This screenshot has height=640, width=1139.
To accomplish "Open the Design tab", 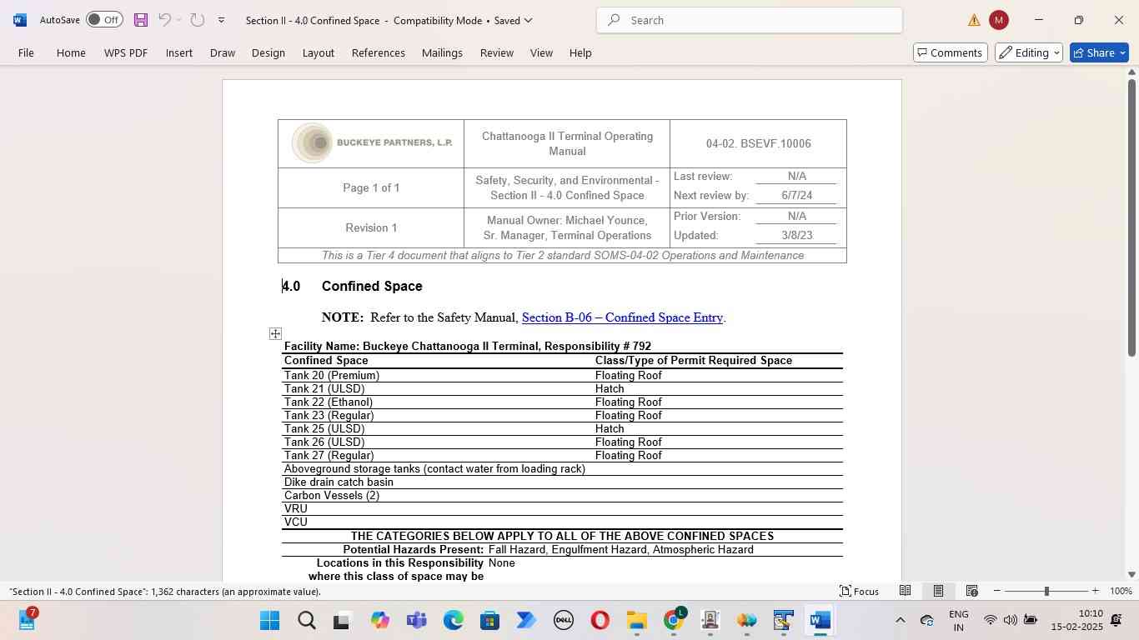I will click(268, 52).
